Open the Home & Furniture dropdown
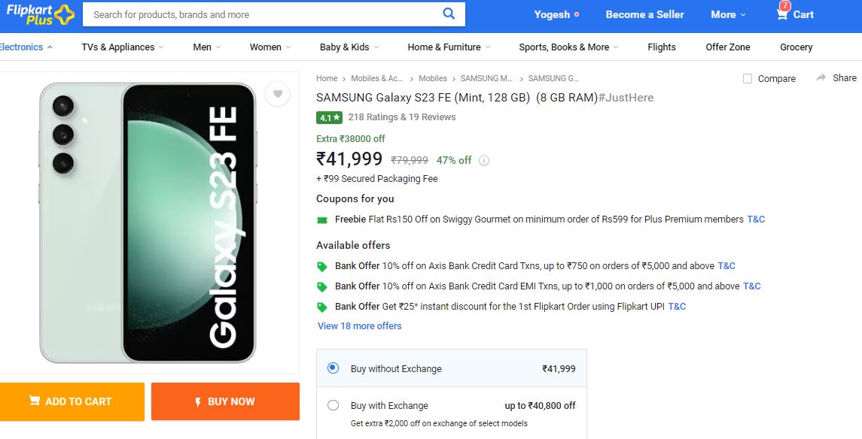The image size is (862, 439). (449, 47)
